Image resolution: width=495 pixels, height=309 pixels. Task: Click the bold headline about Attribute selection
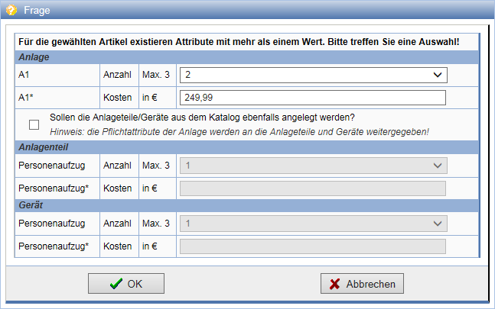click(x=239, y=41)
